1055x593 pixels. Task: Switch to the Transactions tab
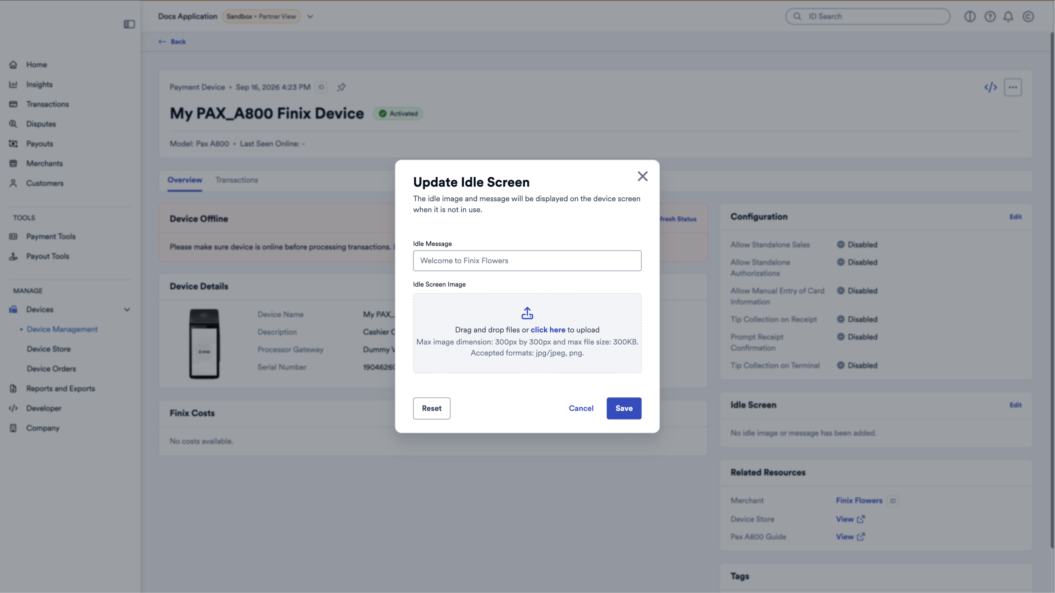tap(237, 179)
